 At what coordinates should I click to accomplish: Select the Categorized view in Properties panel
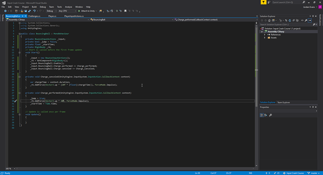pos(262,115)
